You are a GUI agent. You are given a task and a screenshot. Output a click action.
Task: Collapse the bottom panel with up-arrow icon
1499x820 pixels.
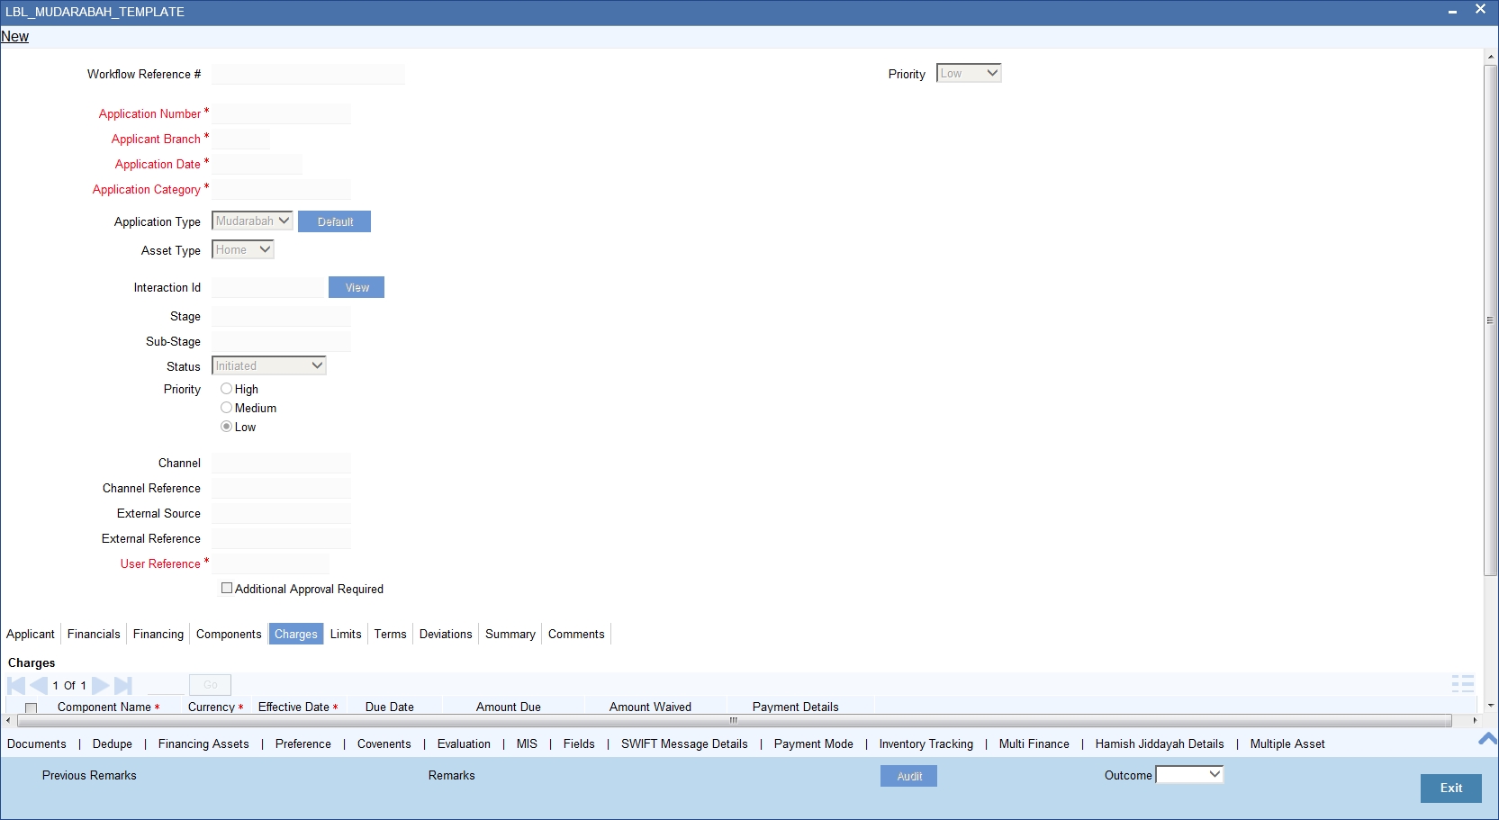coord(1488,739)
